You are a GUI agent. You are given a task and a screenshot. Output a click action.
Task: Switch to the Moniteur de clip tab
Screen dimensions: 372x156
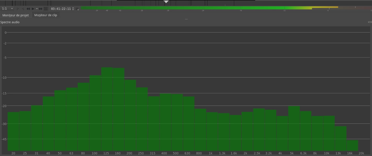click(46, 15)
